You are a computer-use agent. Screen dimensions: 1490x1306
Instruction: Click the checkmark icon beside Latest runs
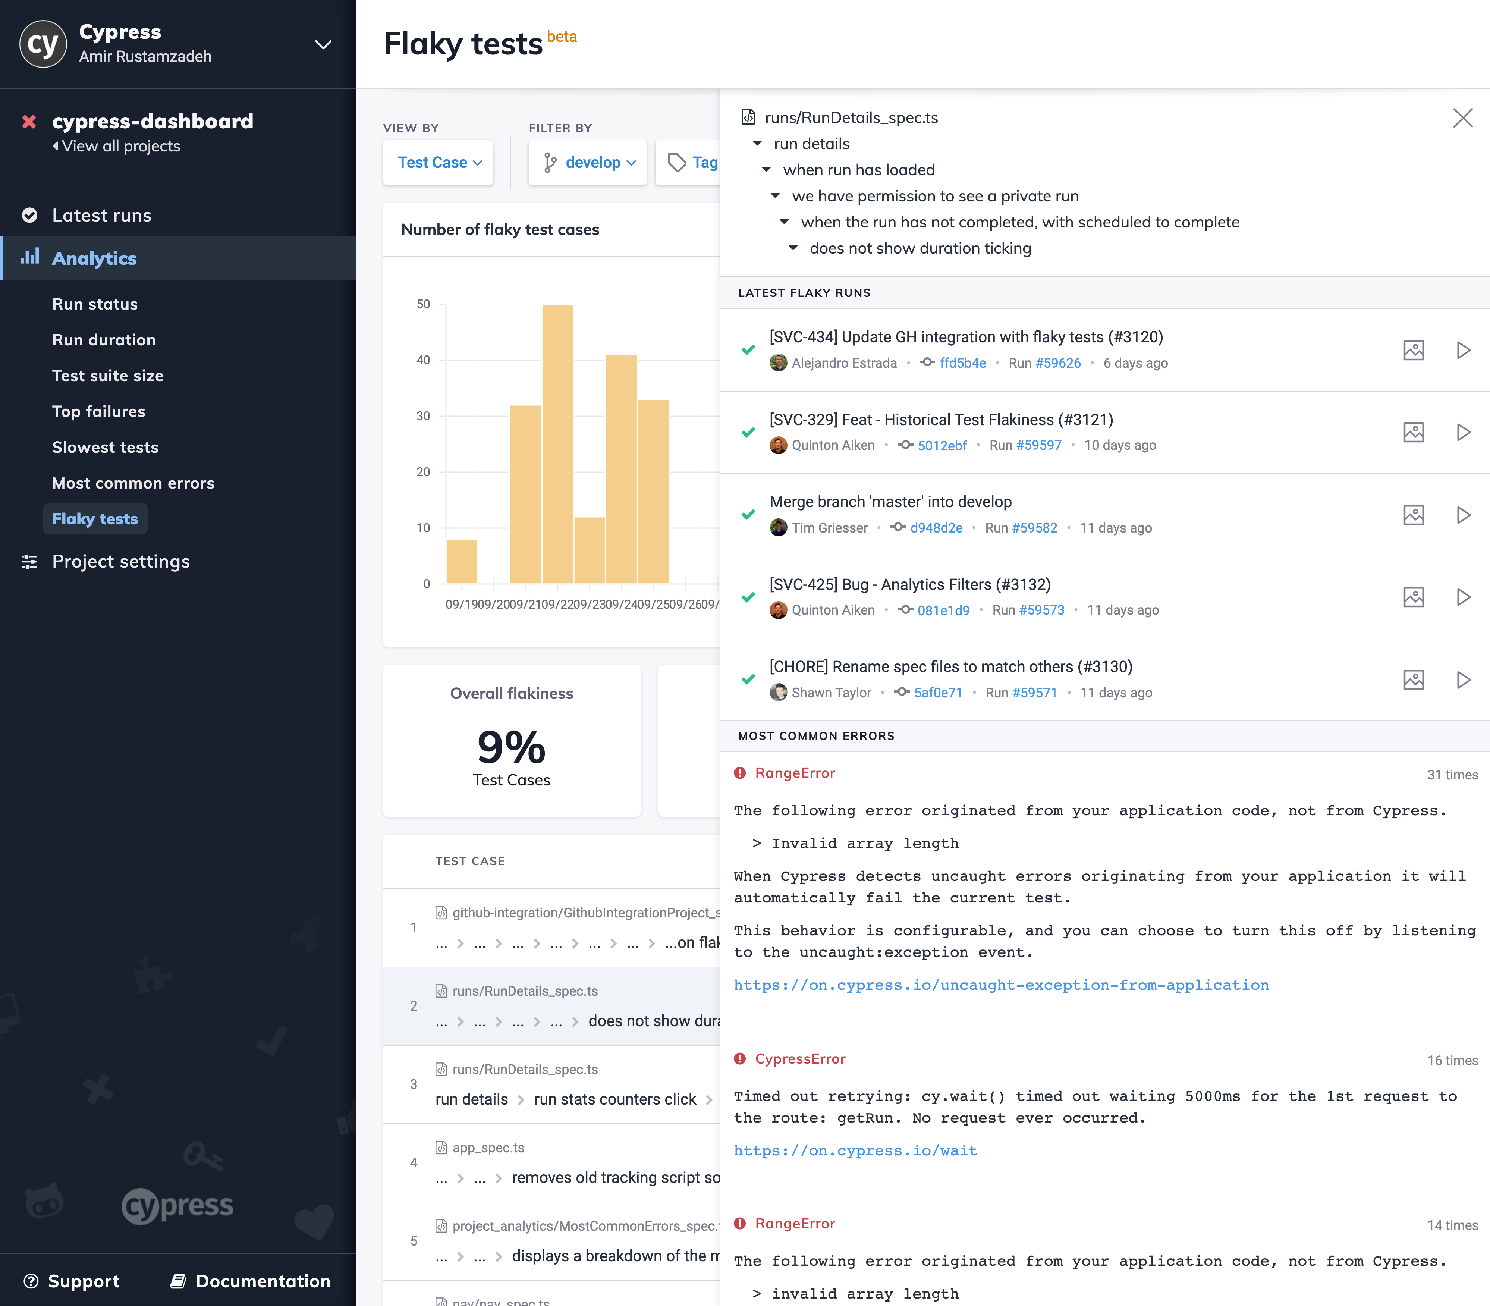(30, 215)
